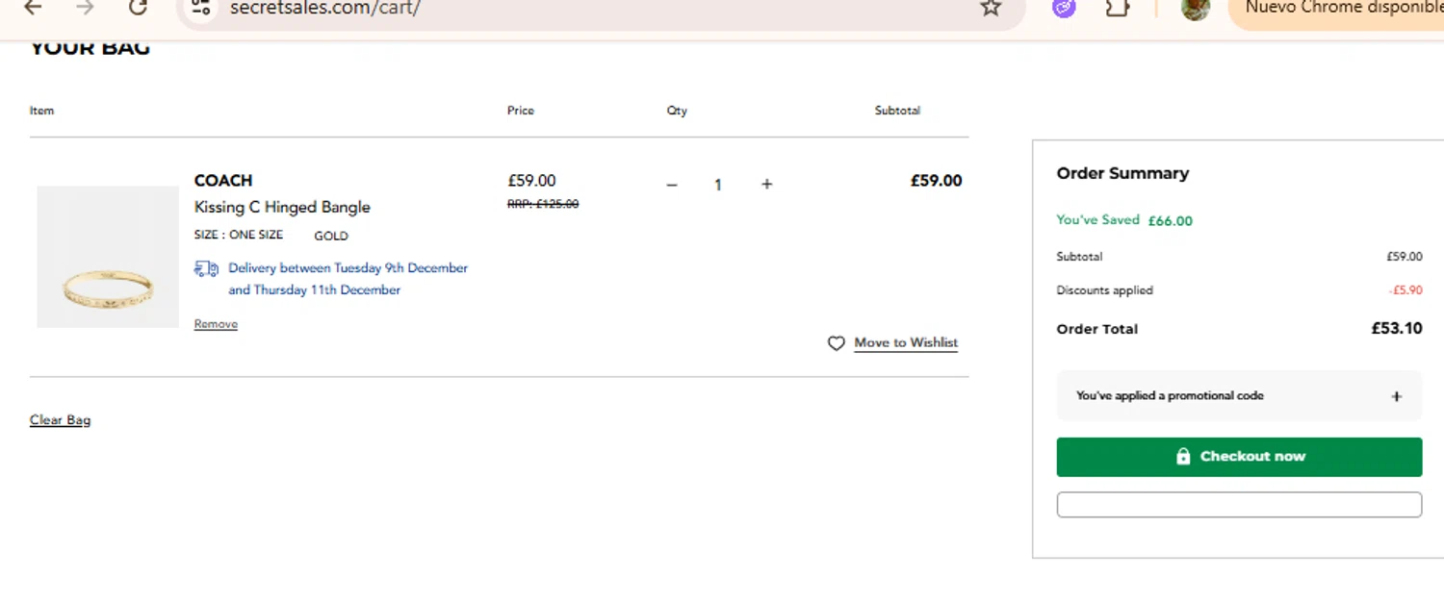1444x602 pixels.
Task: Open the purple extension icon
Action: [1063, 8]
